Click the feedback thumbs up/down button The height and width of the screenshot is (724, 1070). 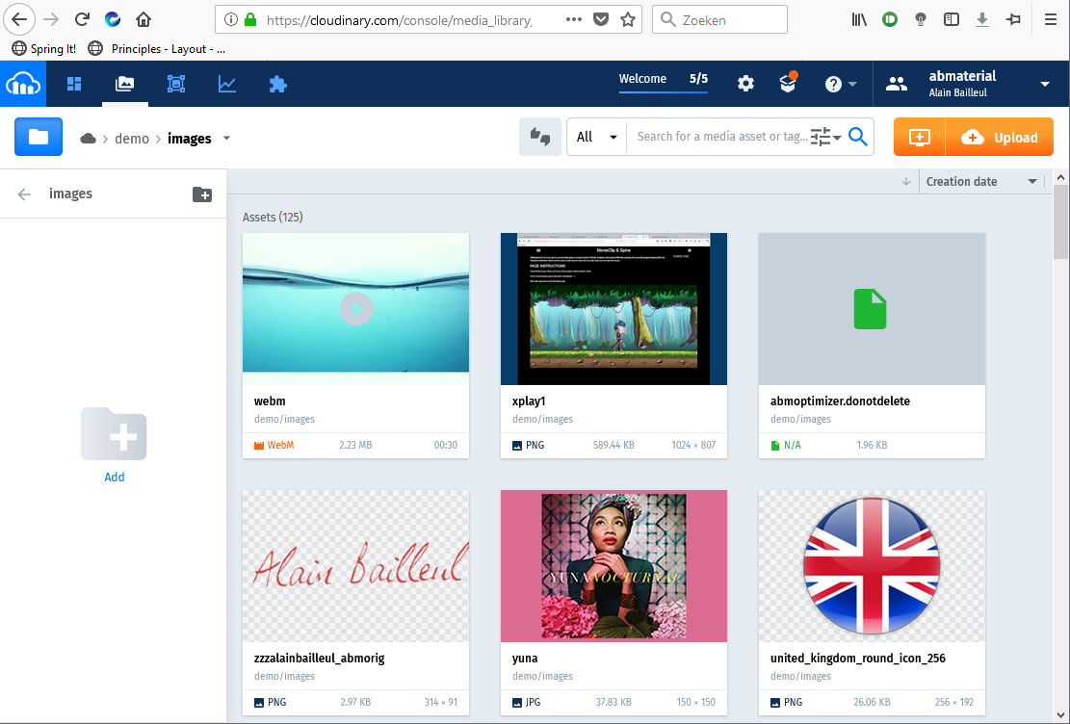pyautogui.click(x=539, y=137)
